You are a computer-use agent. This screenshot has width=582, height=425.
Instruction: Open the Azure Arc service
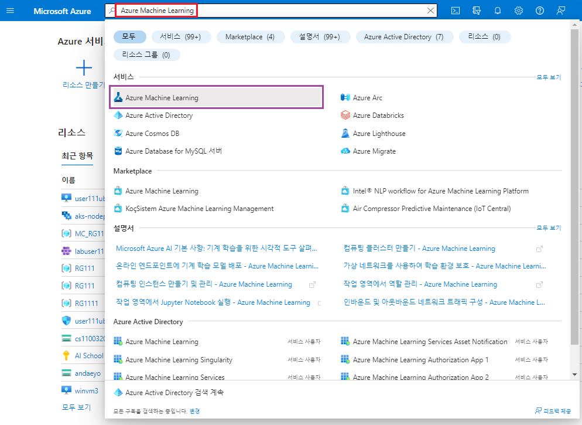tap(361, 98)
